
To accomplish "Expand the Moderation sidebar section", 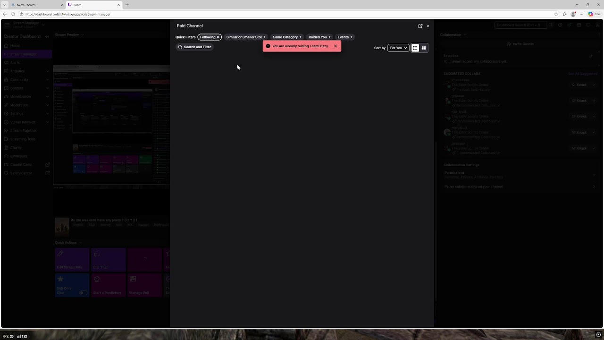I will tap(26, 105).
